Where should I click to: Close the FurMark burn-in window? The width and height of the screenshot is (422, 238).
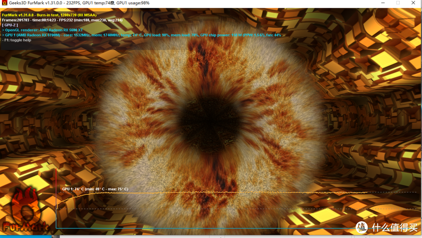[x=413, y=3]
